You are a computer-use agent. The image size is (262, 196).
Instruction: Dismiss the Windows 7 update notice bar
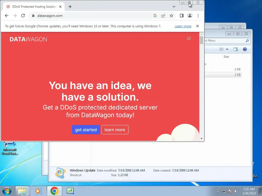pyautogui.click(x=198, y=26)
